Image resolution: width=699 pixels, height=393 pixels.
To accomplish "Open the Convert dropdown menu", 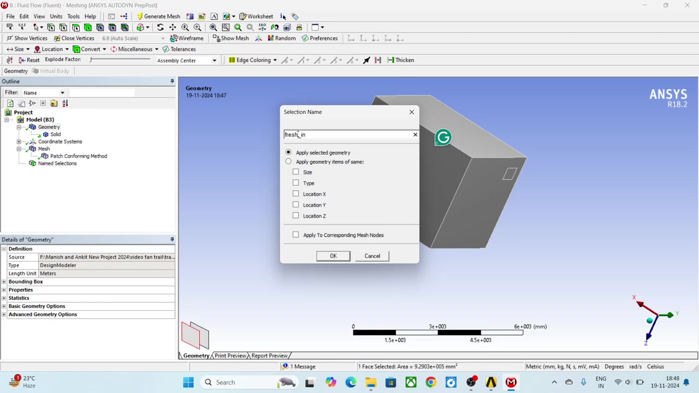I will pyautogui.click(x=90, y=49).
